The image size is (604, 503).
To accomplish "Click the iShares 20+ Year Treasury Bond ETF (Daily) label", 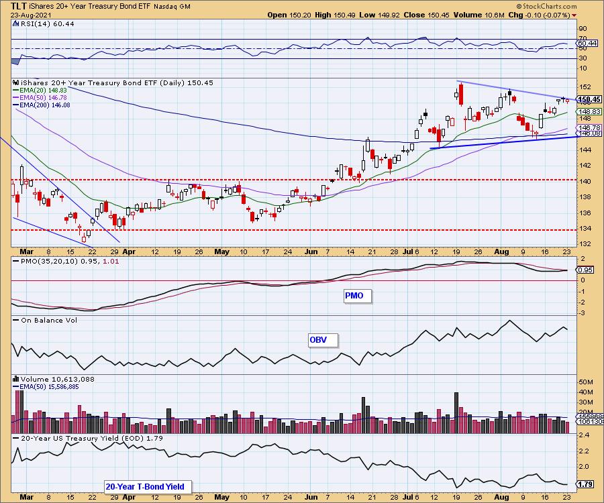I will [117, 82].
